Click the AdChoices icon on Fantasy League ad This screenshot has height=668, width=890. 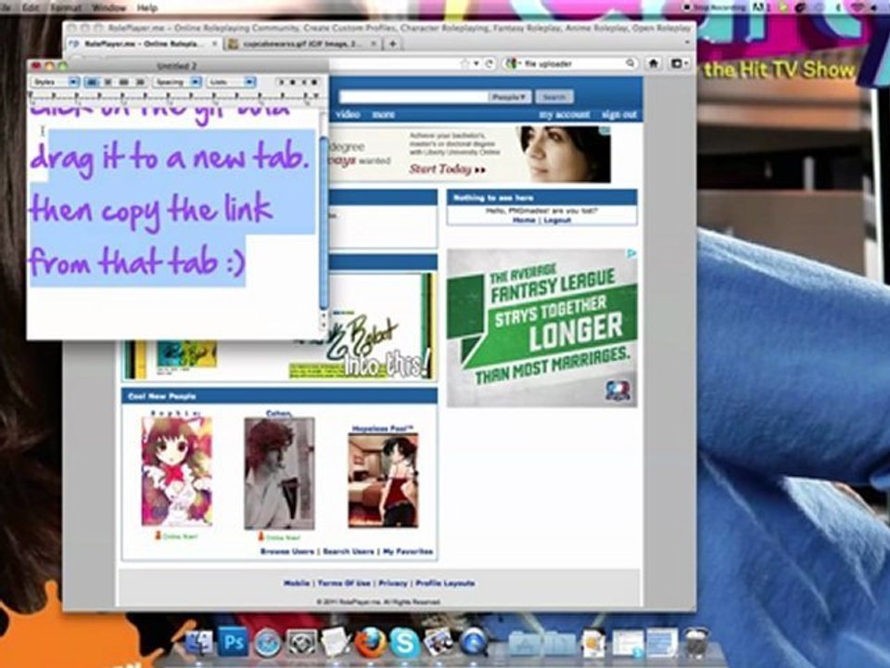pos(631,253)
